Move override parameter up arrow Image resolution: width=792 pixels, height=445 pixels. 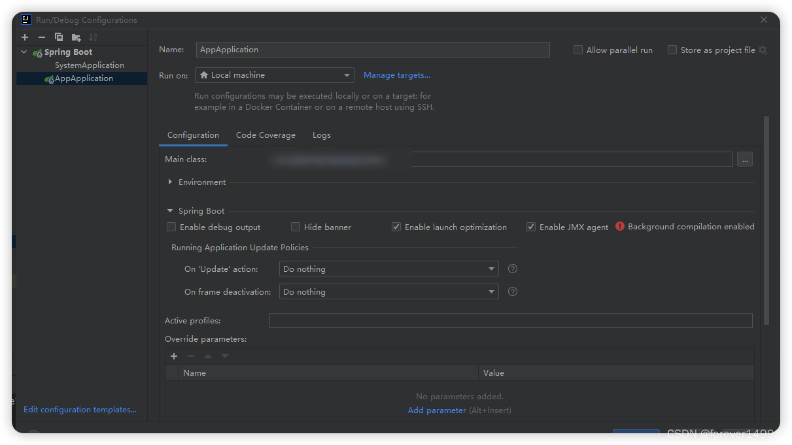tap(208, 356)
